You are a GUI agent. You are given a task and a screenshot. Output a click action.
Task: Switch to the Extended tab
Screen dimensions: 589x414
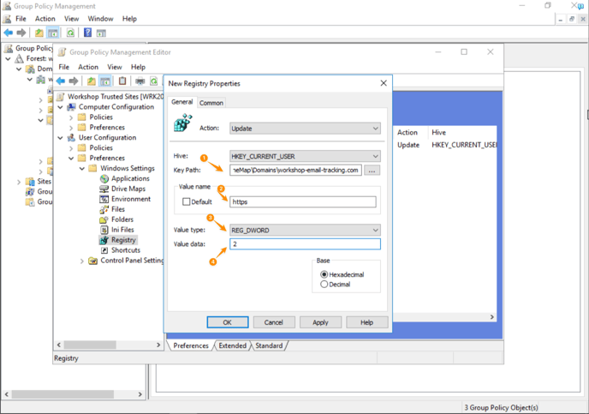[x=233, y=345]
